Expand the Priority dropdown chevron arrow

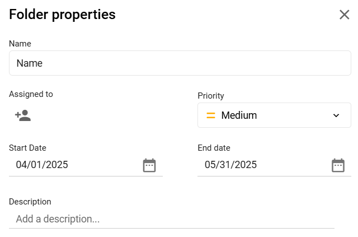[336, 115]
